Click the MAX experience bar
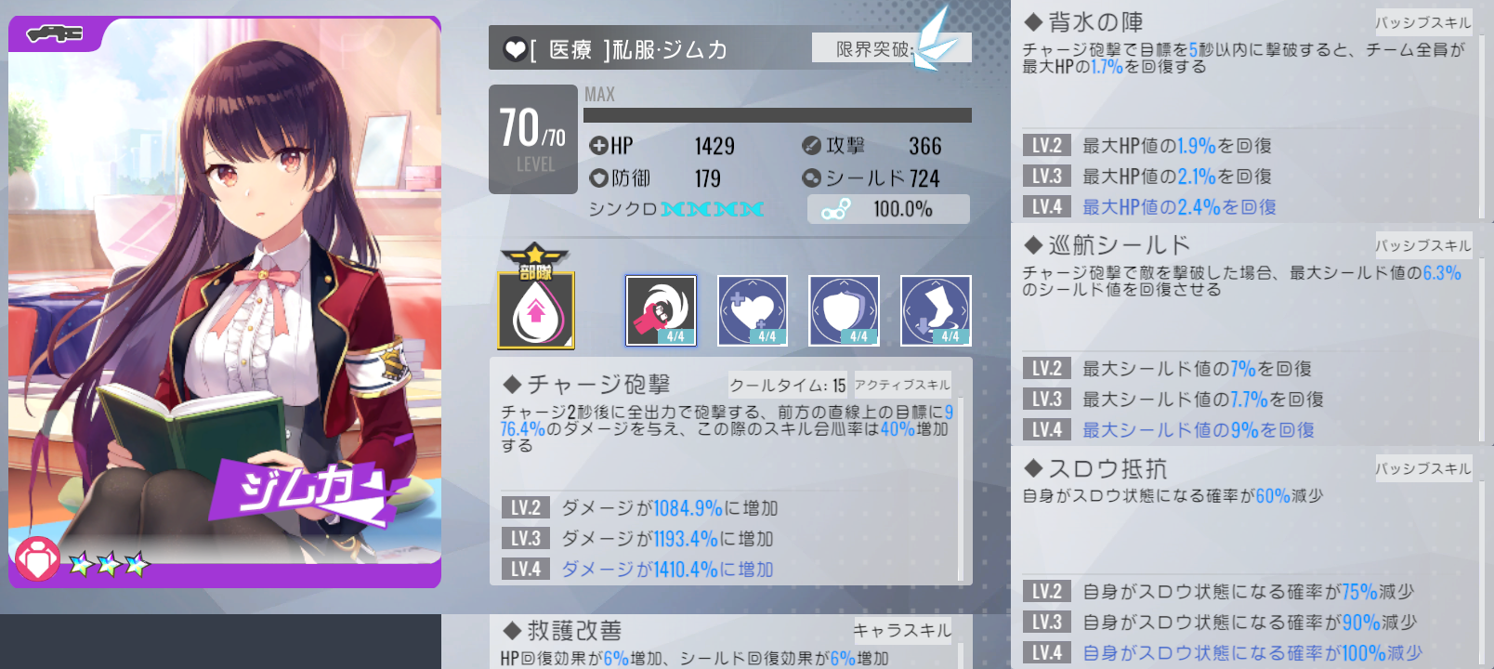 pos(777,115)
